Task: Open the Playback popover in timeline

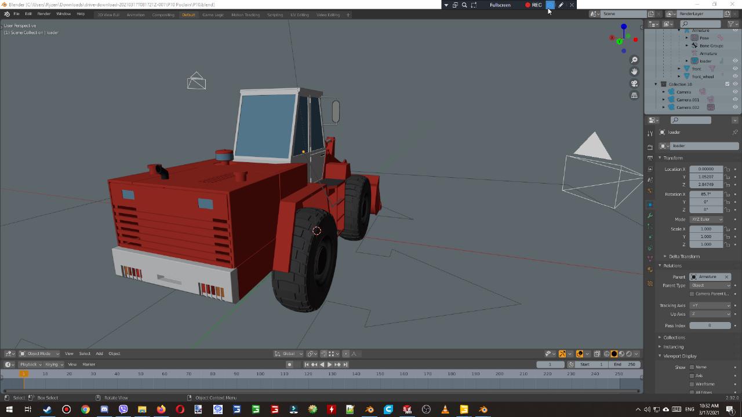Action: pyautogui.click(x=30, y=364)
